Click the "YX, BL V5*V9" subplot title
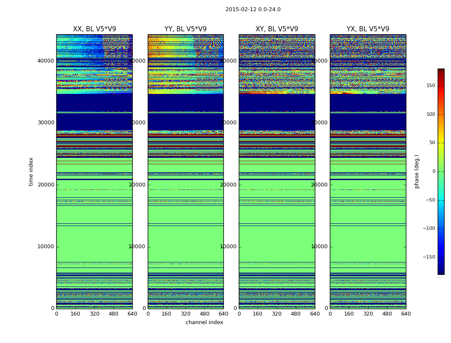Image resolution: width=451 pixels, height=343 pixels. (x=368, y=29)
